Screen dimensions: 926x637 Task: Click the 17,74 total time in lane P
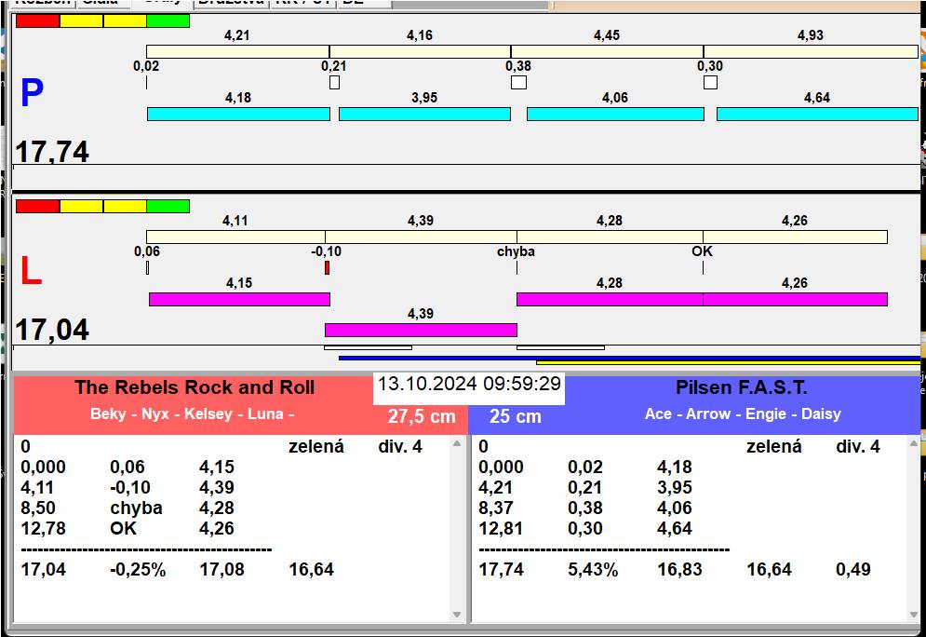(52, 151)
